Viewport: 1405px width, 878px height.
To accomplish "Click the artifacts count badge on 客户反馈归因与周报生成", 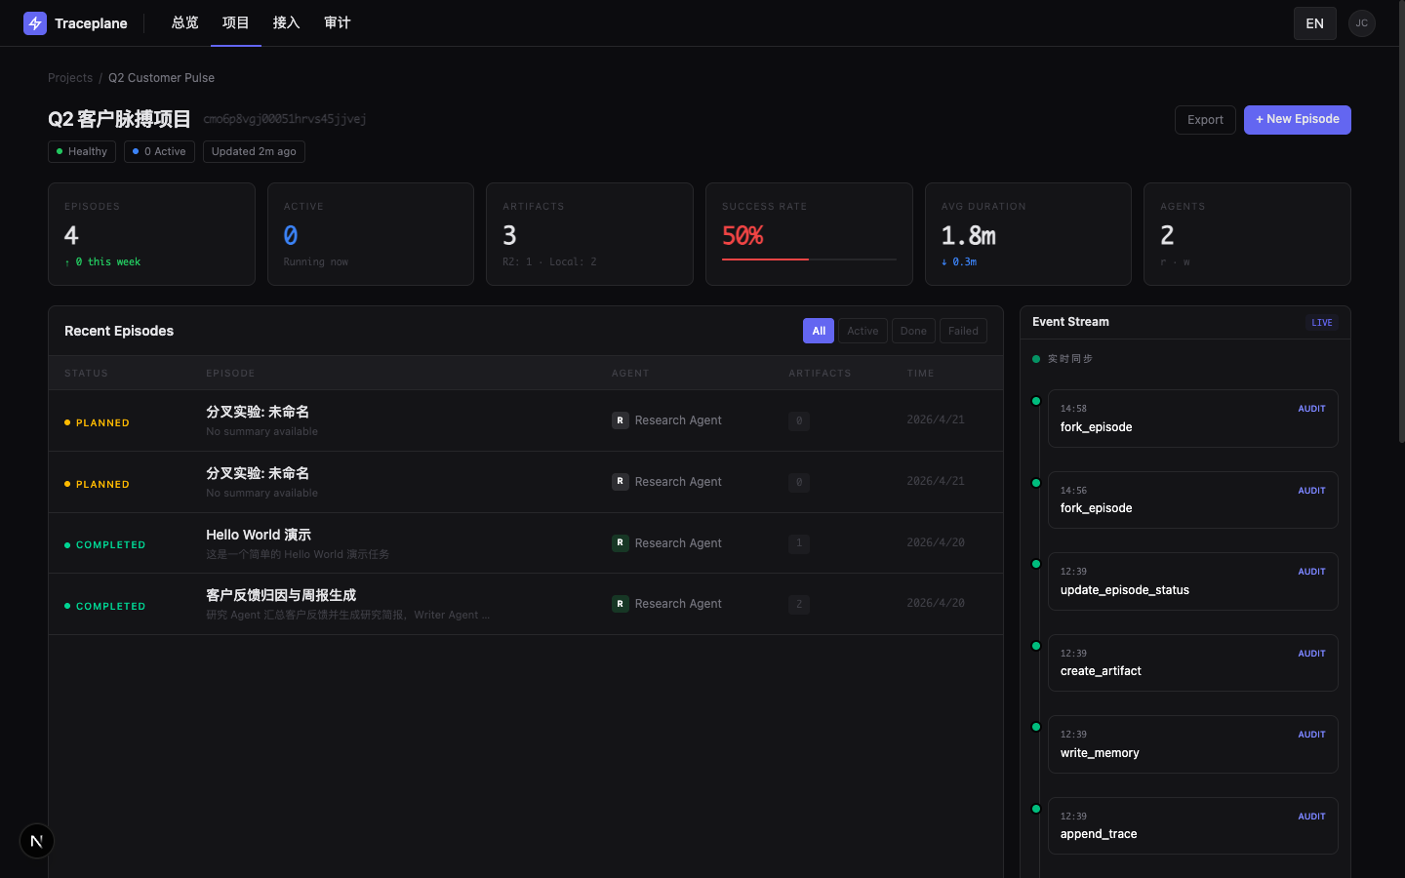I will [798, 604].
